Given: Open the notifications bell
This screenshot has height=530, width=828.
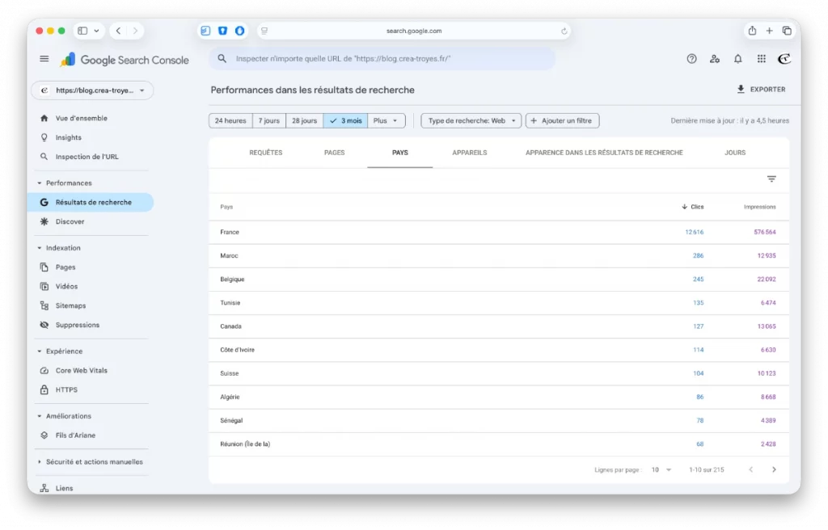Looking at the screenshot, I should (737, 59).
